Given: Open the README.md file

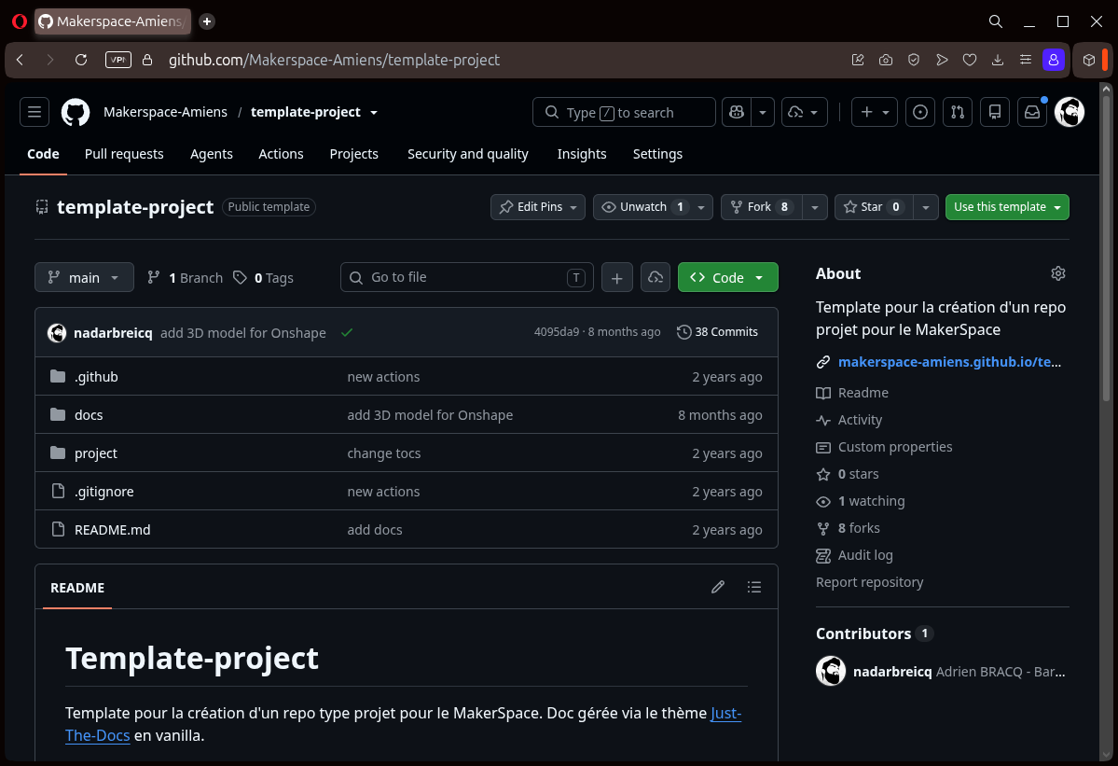Looking at the screenshot, I should (113, 530).
